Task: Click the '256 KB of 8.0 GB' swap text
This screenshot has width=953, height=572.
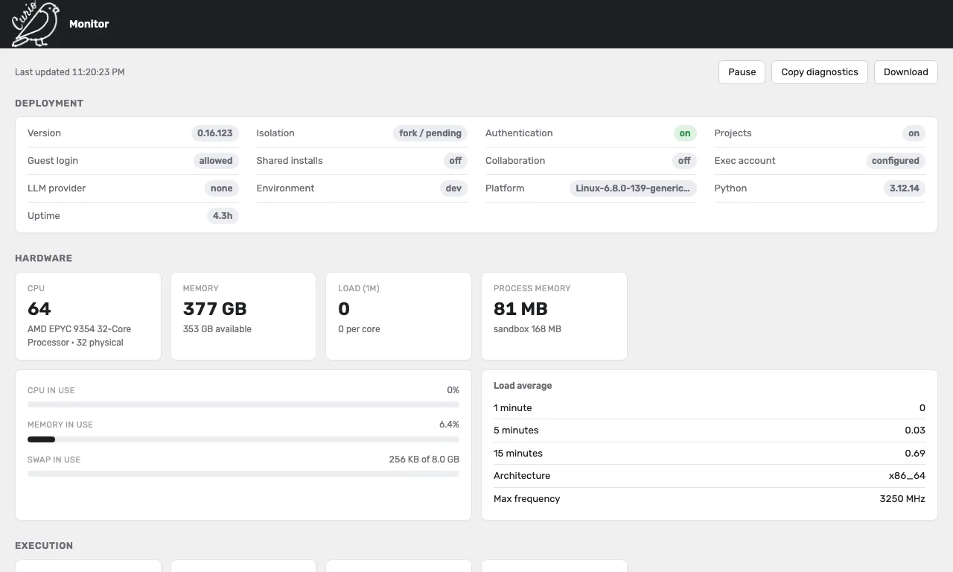Action: point(424,460)
